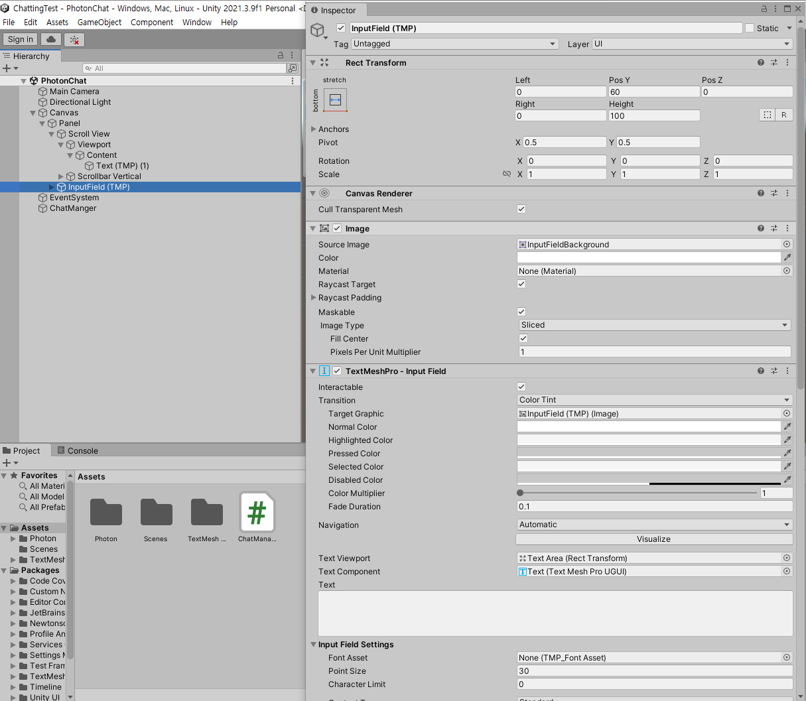
Task: Use eyedropper for Pressed Color
Action: [787, 453]
